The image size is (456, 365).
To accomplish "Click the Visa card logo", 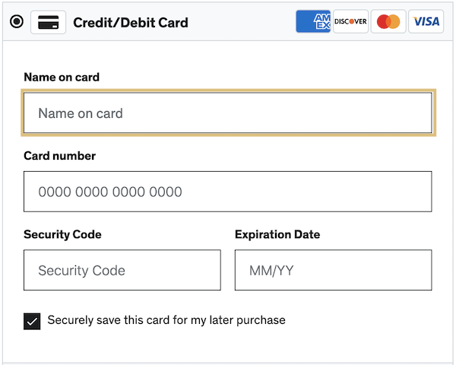I will click(426, 21).
